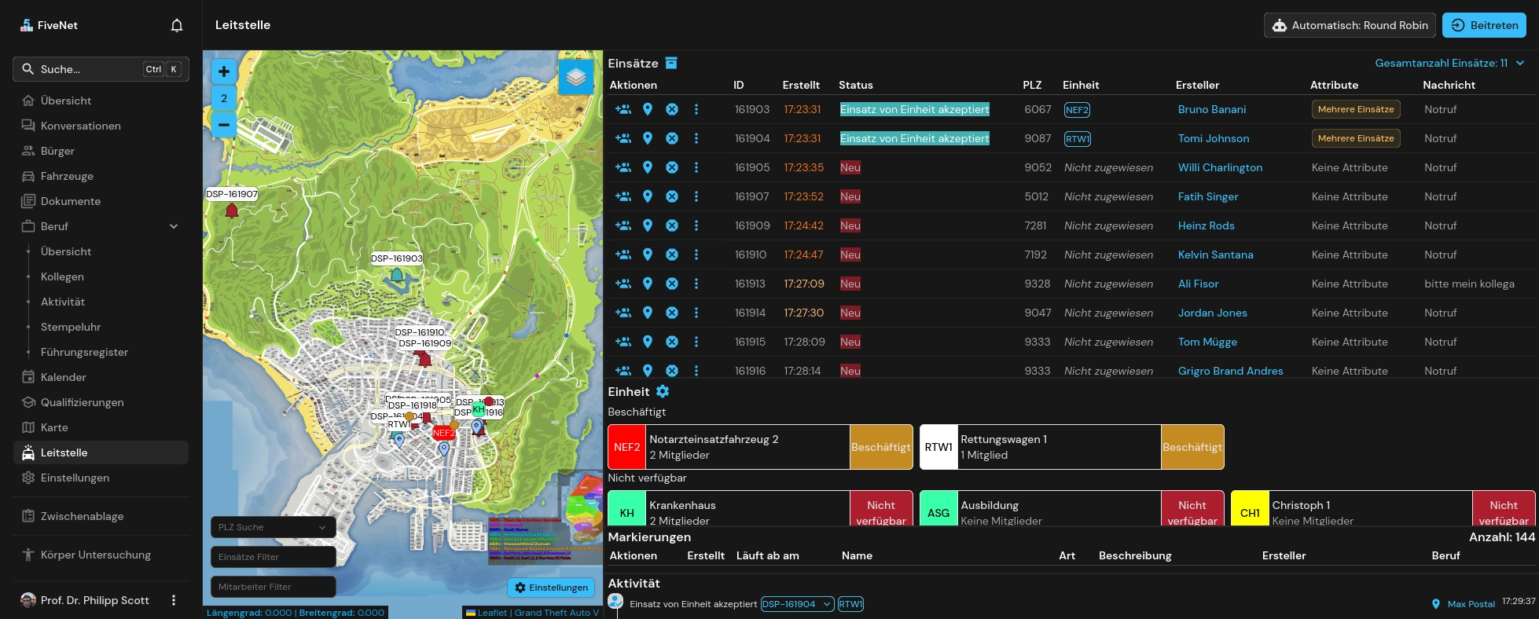
Task: Show dispatch 161904 location on map
Action: pos(648,138)
